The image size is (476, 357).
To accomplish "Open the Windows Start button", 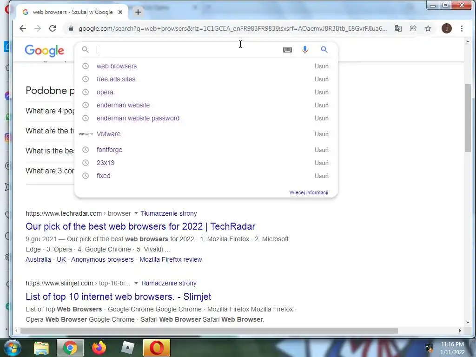I will (13, 348).
